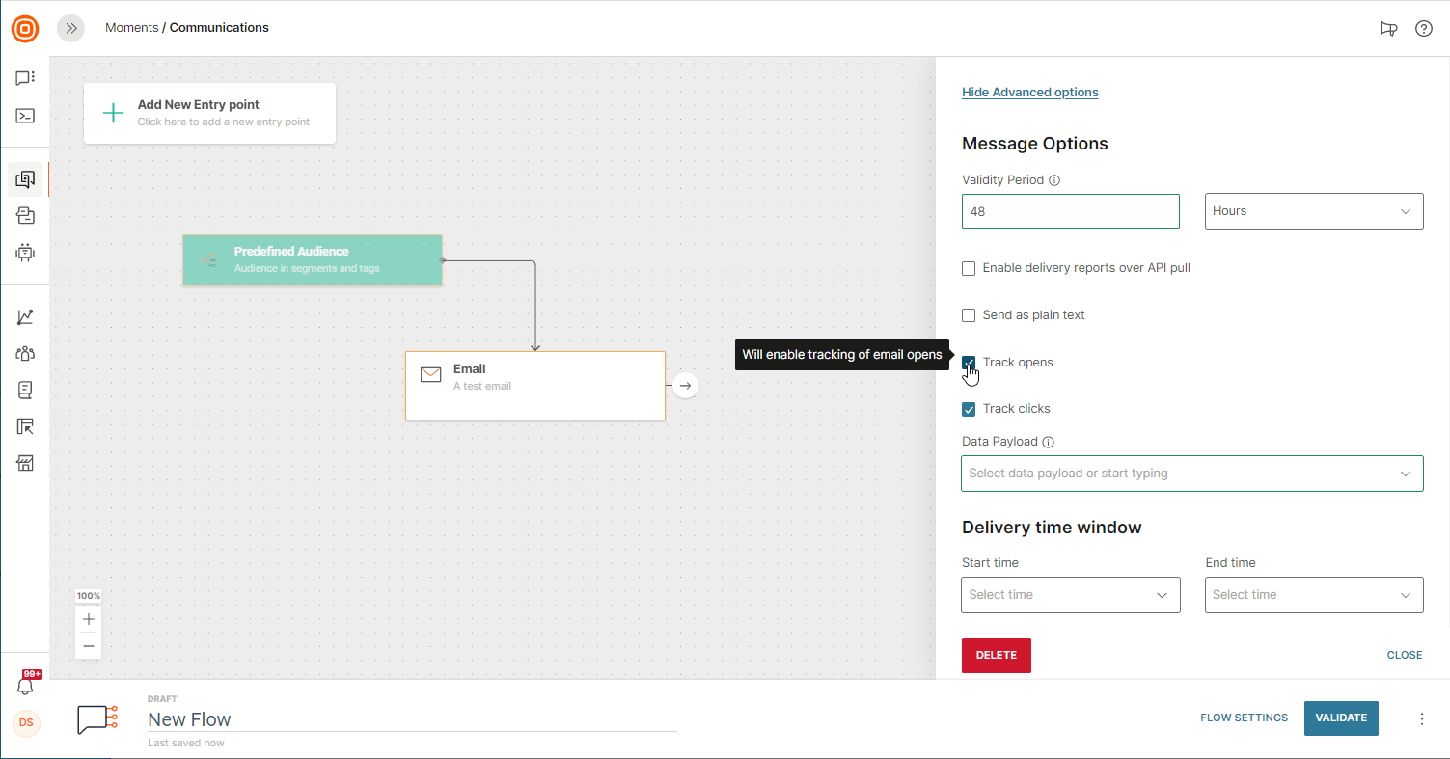Screen dimensions: 1450x759
Task: Open the three-dot more options menu
Action: click(1421, 718)
